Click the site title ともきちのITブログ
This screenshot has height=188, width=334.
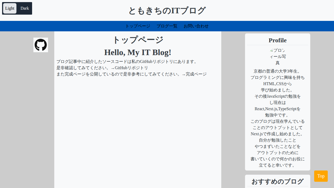167,10
